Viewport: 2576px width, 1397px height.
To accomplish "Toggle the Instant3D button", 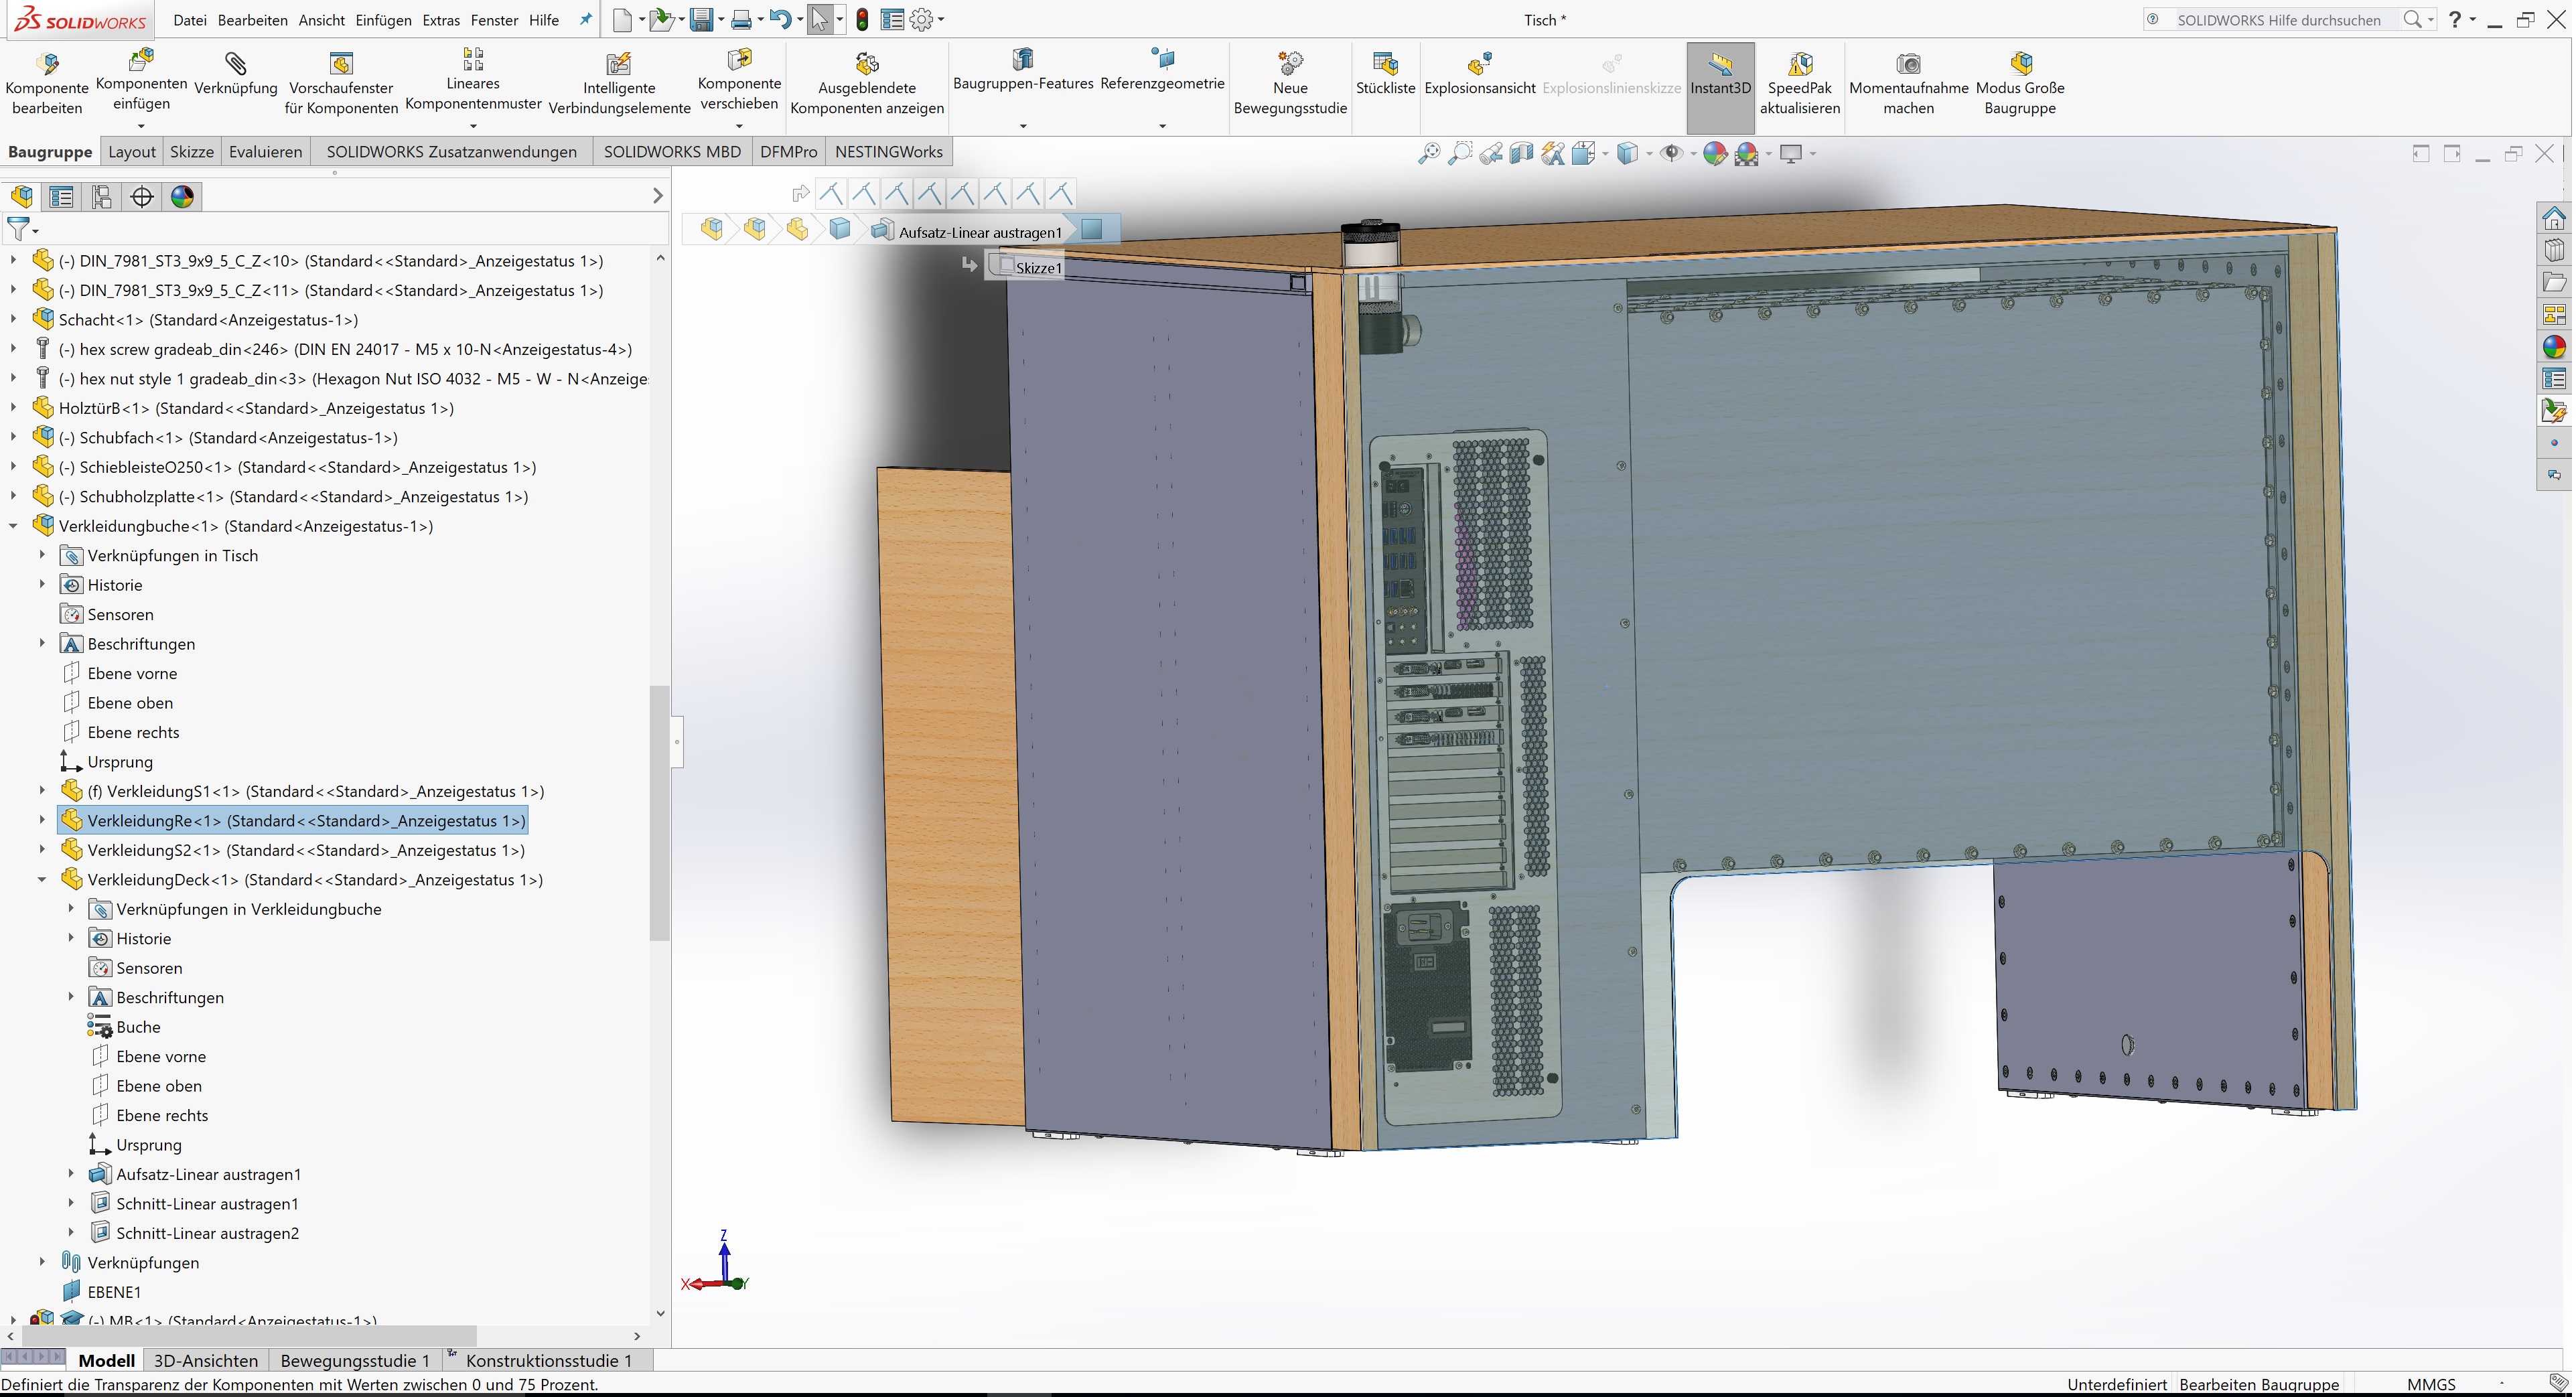I will pyautogui.click(x=1720, y=73).
